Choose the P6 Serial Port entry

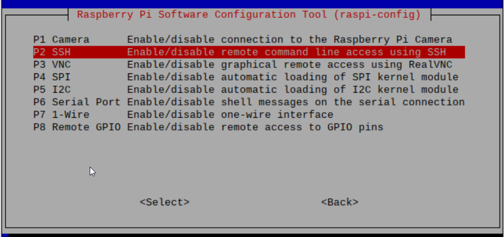(76, 102)
